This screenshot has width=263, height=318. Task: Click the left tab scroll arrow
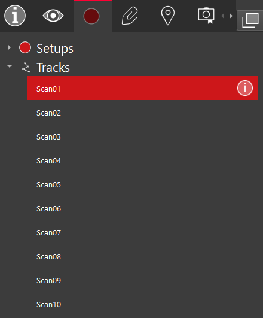point(222,16)
